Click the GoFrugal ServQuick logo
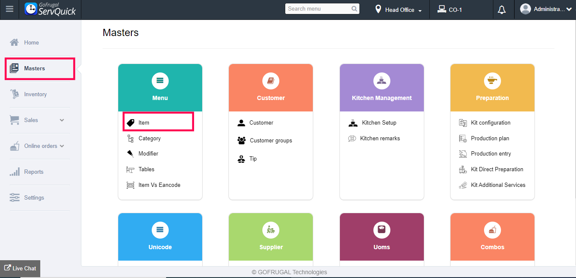This screenshot has height=278, width=576. (50, 9)
